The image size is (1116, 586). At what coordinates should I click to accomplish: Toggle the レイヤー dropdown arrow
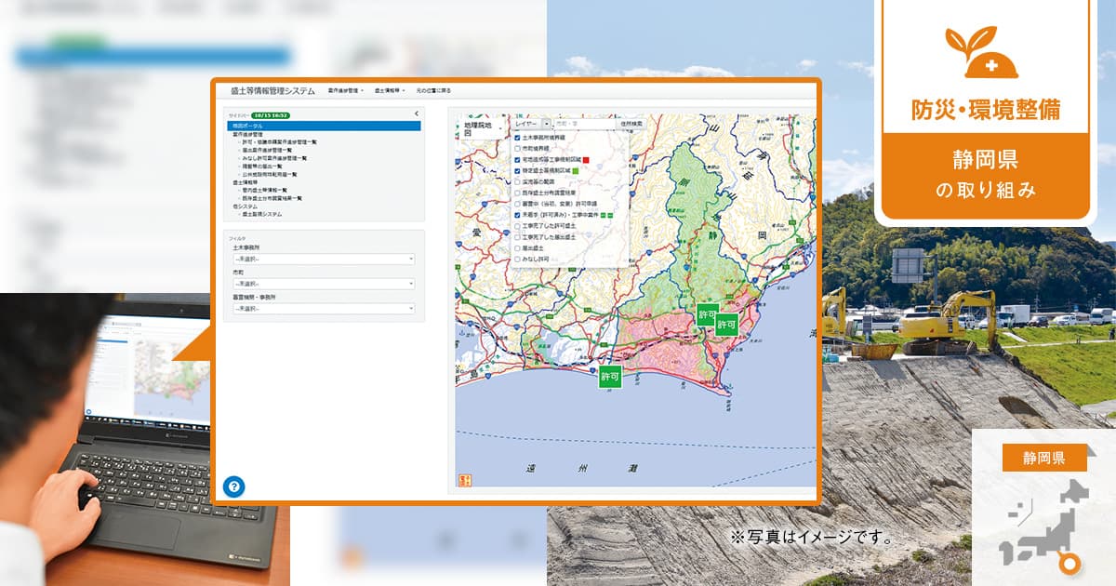546,123
